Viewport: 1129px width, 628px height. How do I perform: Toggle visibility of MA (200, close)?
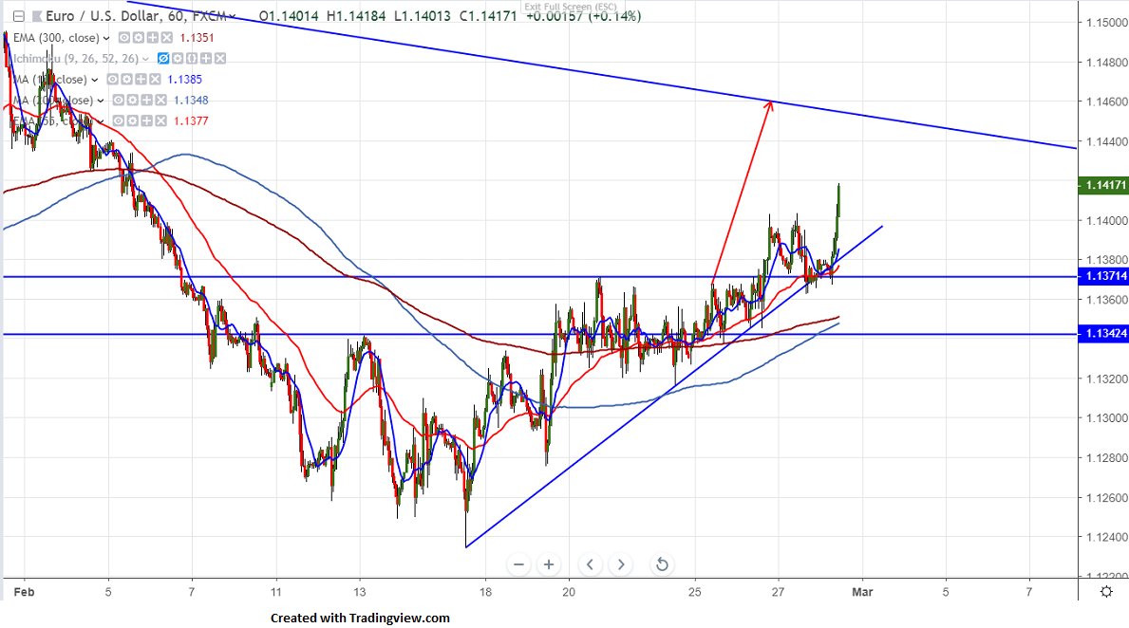click(118, 101)
